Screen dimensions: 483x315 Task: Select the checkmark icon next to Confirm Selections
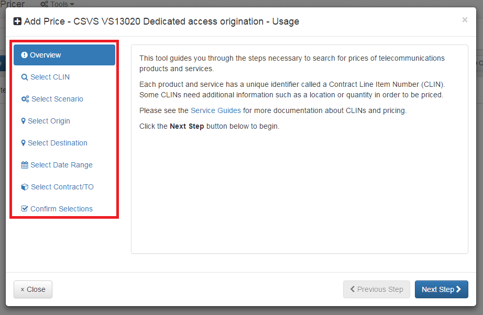coord(24,208)
